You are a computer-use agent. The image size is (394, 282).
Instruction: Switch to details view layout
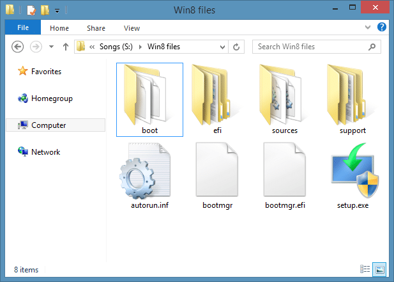pyautogui.click(x=365, y=269)
